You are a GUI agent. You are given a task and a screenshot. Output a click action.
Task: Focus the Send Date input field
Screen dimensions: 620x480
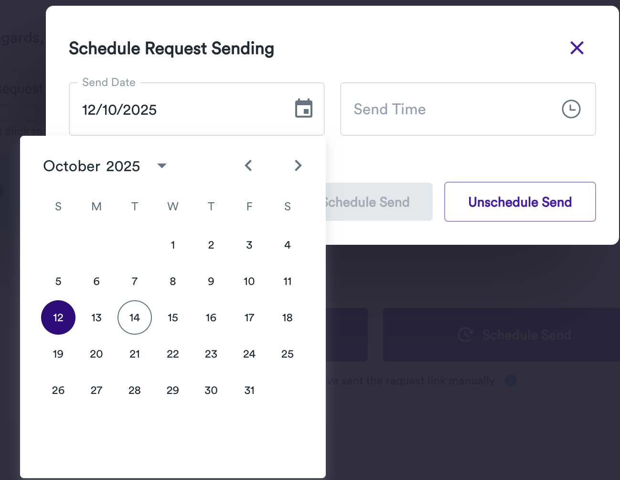tap(182, 109)
